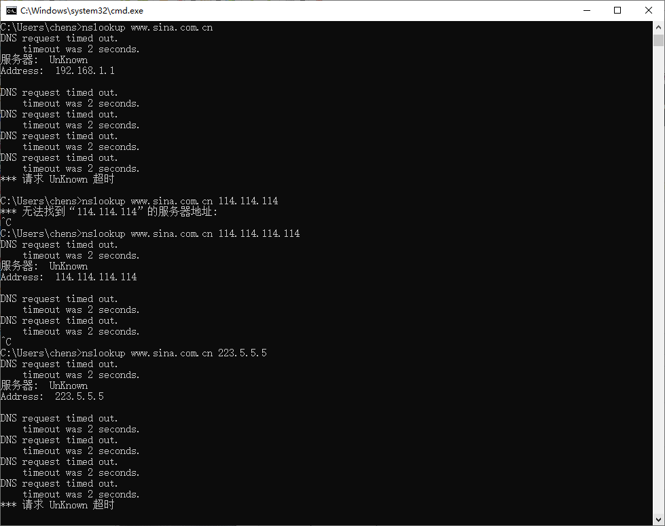The height and width of the screenshot is (526, 665).
Task: Click the vertical scrollbar track area
Action: click(x=659, y=271)
